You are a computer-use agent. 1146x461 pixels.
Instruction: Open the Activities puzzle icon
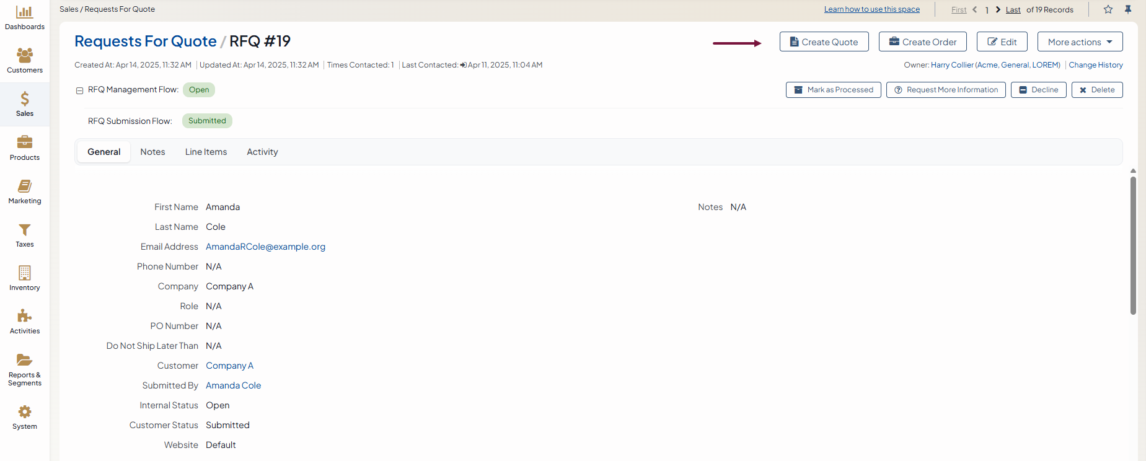coord(25,317)
